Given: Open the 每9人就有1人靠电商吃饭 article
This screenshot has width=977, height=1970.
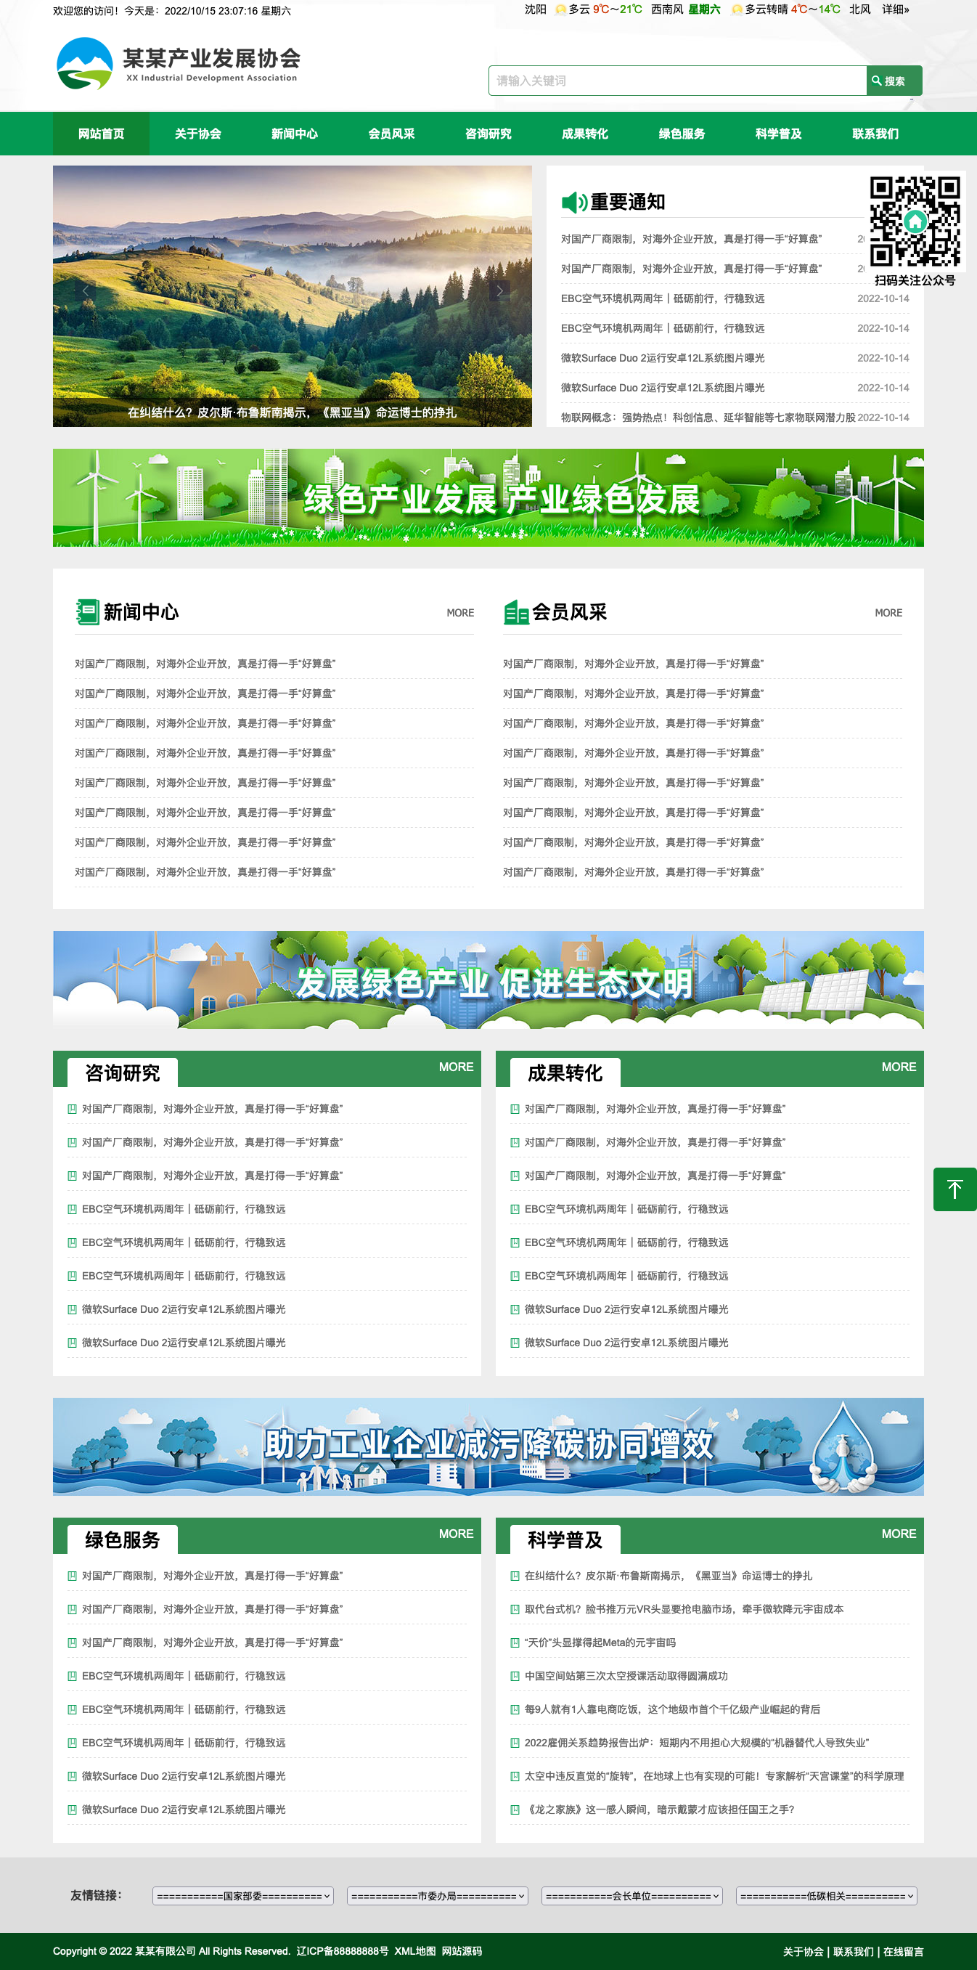Looking at the screenshot, I should coord(672,1709).
